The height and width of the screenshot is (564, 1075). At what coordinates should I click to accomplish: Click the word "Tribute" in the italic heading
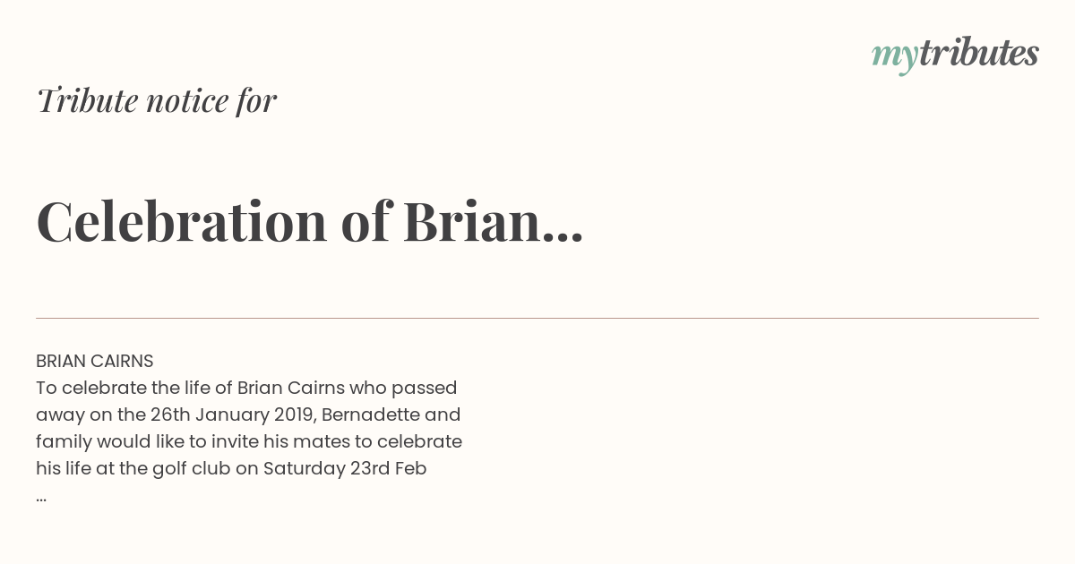click(88, 100)
